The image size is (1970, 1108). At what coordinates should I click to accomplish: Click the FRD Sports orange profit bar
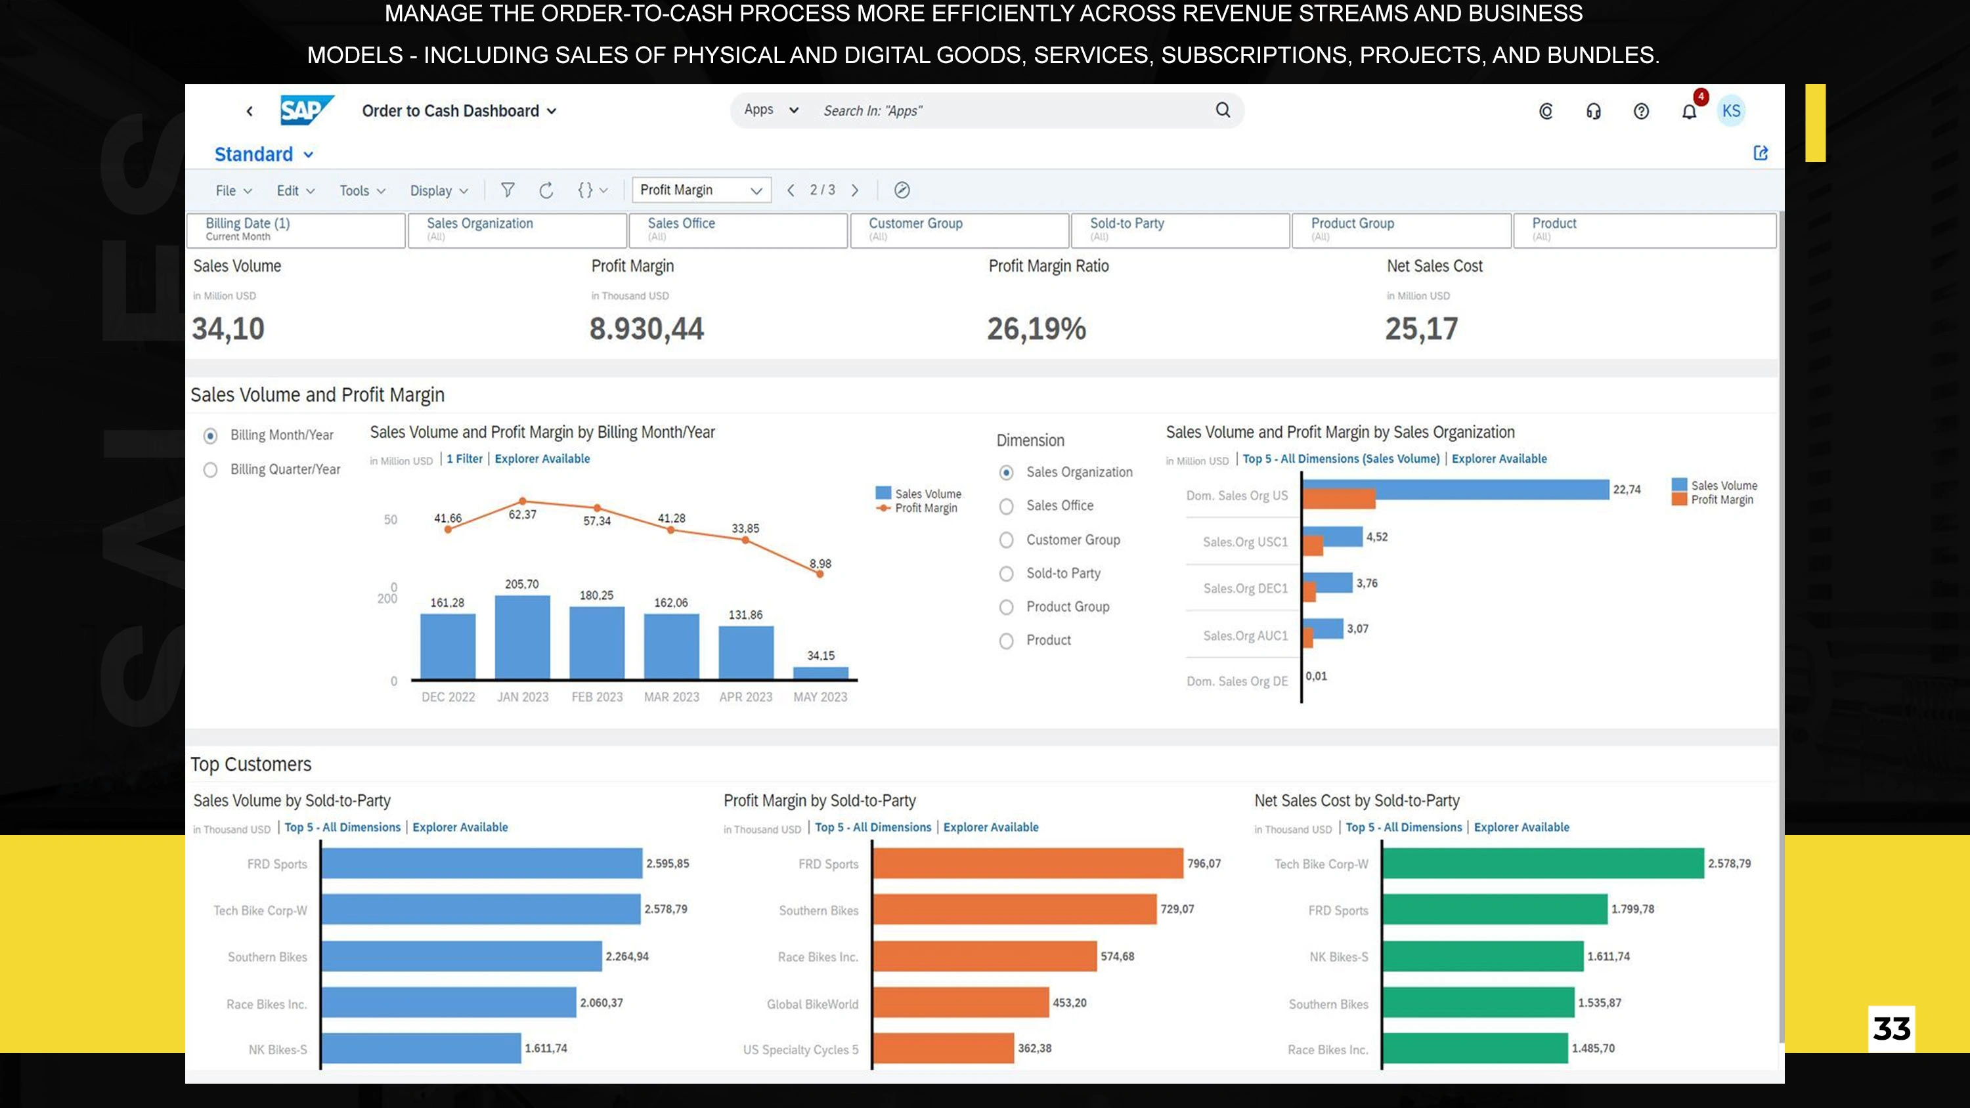click(x=1027, y=863)
